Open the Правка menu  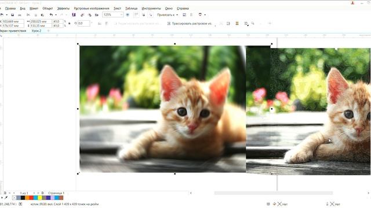[x=10, y=8]
